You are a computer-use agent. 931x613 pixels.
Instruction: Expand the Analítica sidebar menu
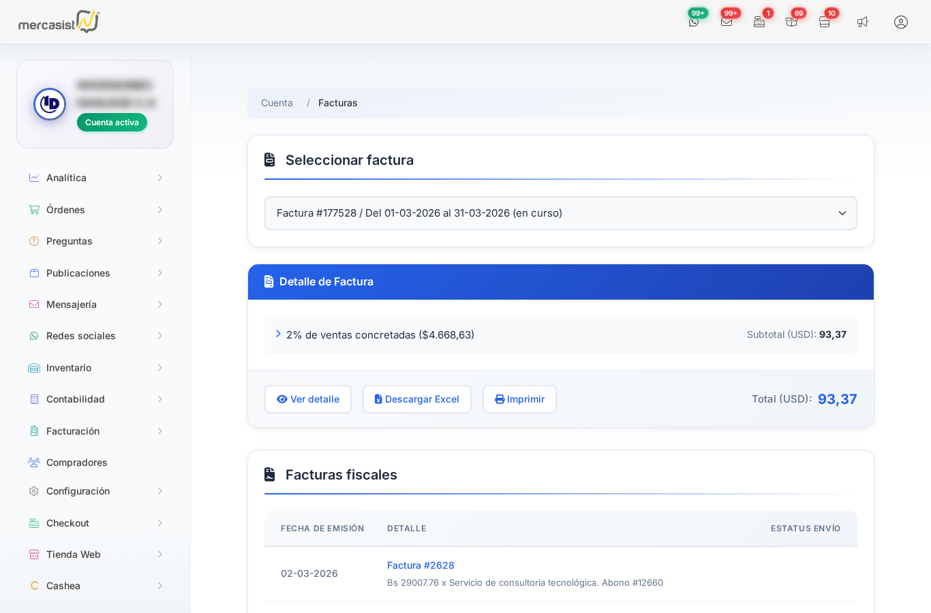tap(95, 178)
